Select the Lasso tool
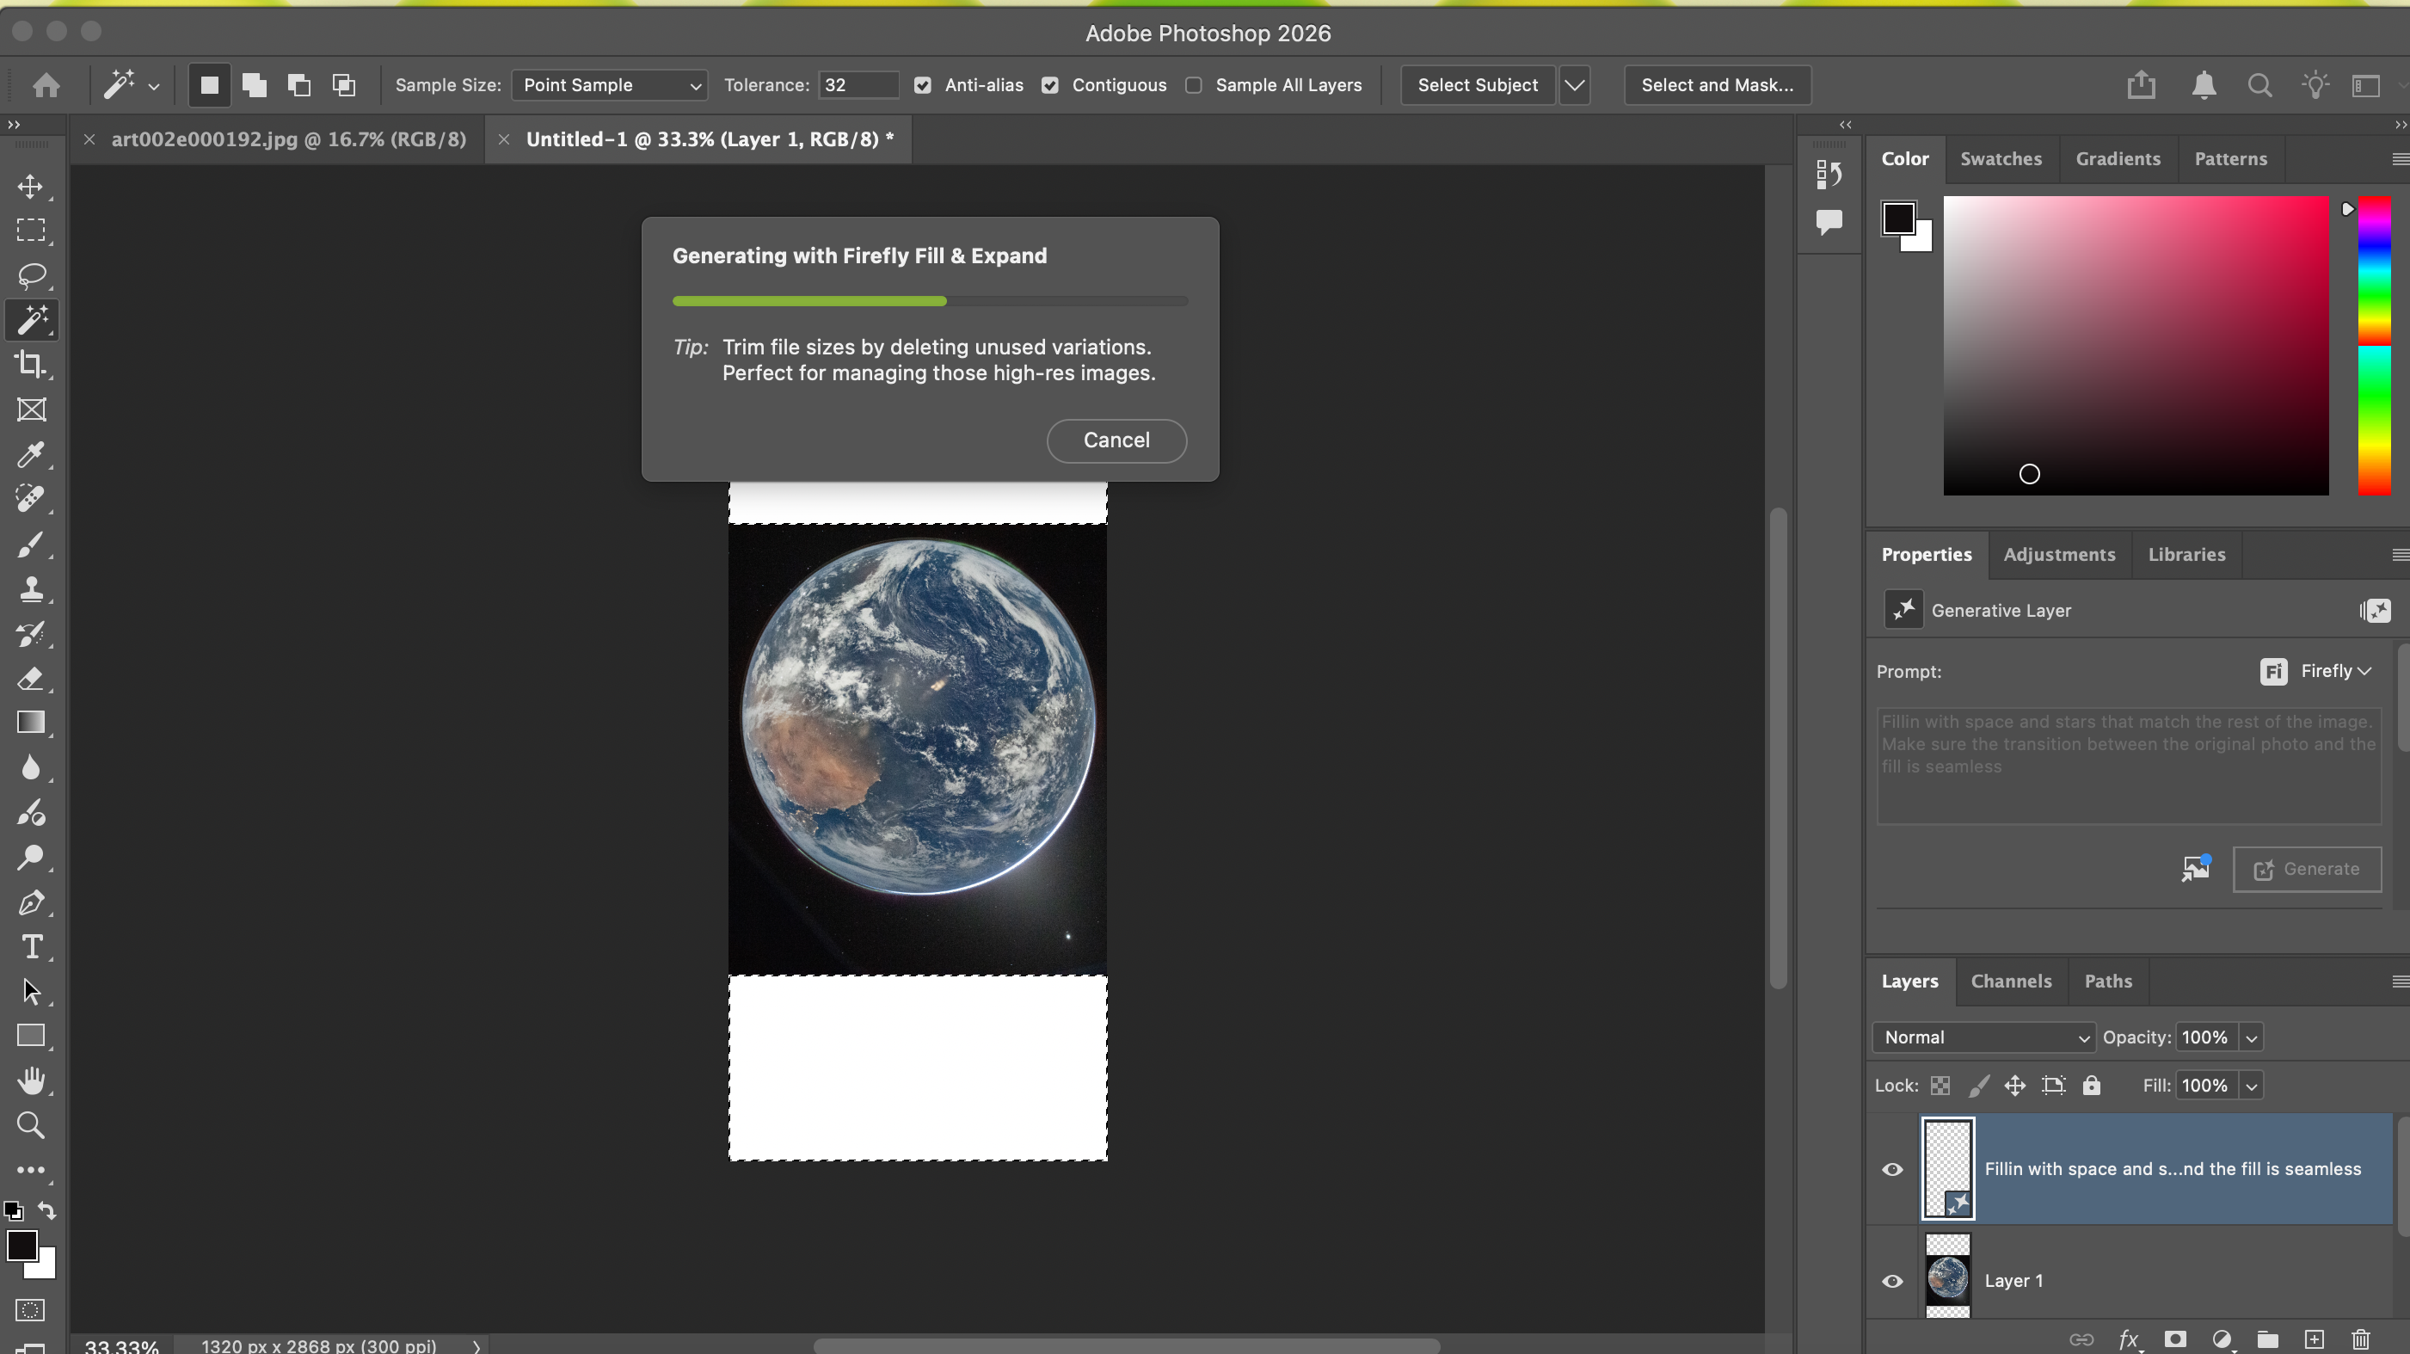 click(x=32, y=275)
